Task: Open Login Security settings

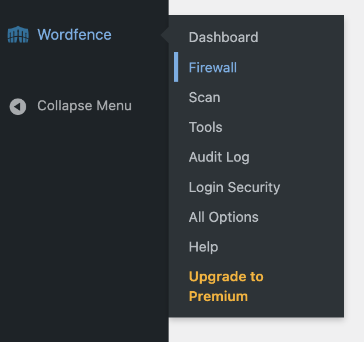Action: coord(234,187)
